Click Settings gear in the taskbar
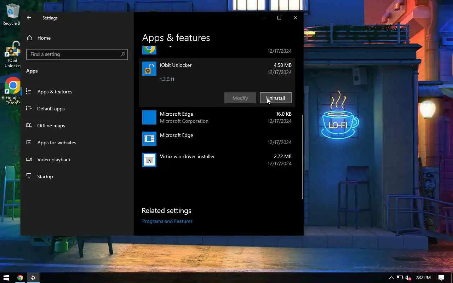This screenshot has width=453, height=283. pos(33,278)
